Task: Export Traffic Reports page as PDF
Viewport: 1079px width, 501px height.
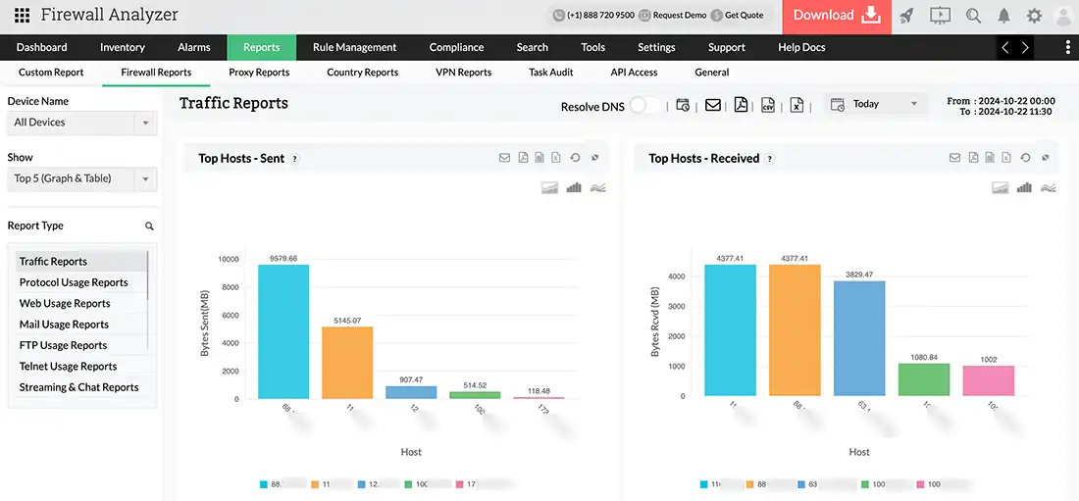Action: tap(741, 105)
